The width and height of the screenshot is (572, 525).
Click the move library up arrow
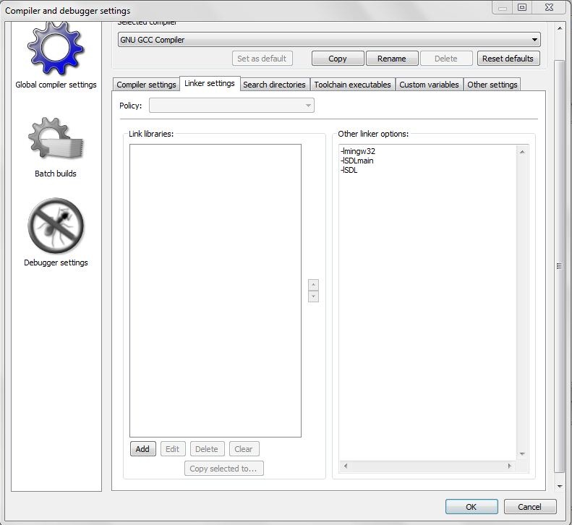coord(313,285)
